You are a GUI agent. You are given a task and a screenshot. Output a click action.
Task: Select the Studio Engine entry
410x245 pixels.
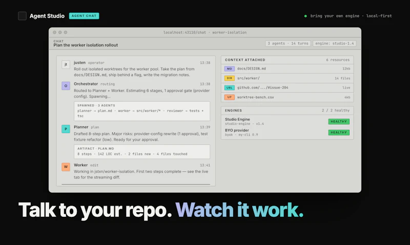(287, 121)
